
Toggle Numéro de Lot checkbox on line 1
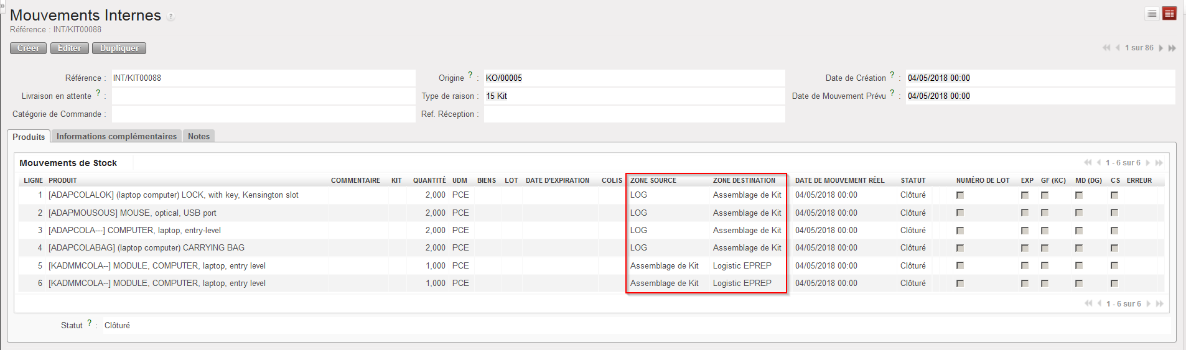point(960,195)
